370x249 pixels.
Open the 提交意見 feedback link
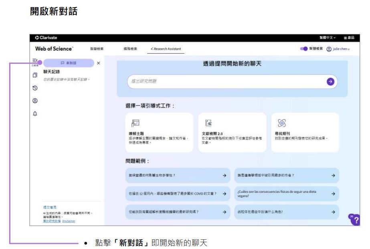tap(50, 207)
